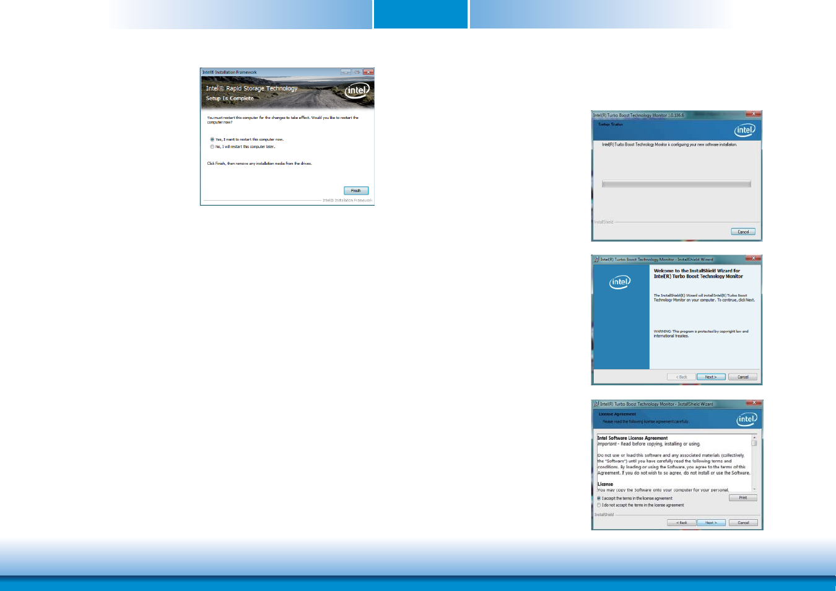836x591 pixels.
Task: Click 'Setup Is Complete' banner text
Action: 230,98
